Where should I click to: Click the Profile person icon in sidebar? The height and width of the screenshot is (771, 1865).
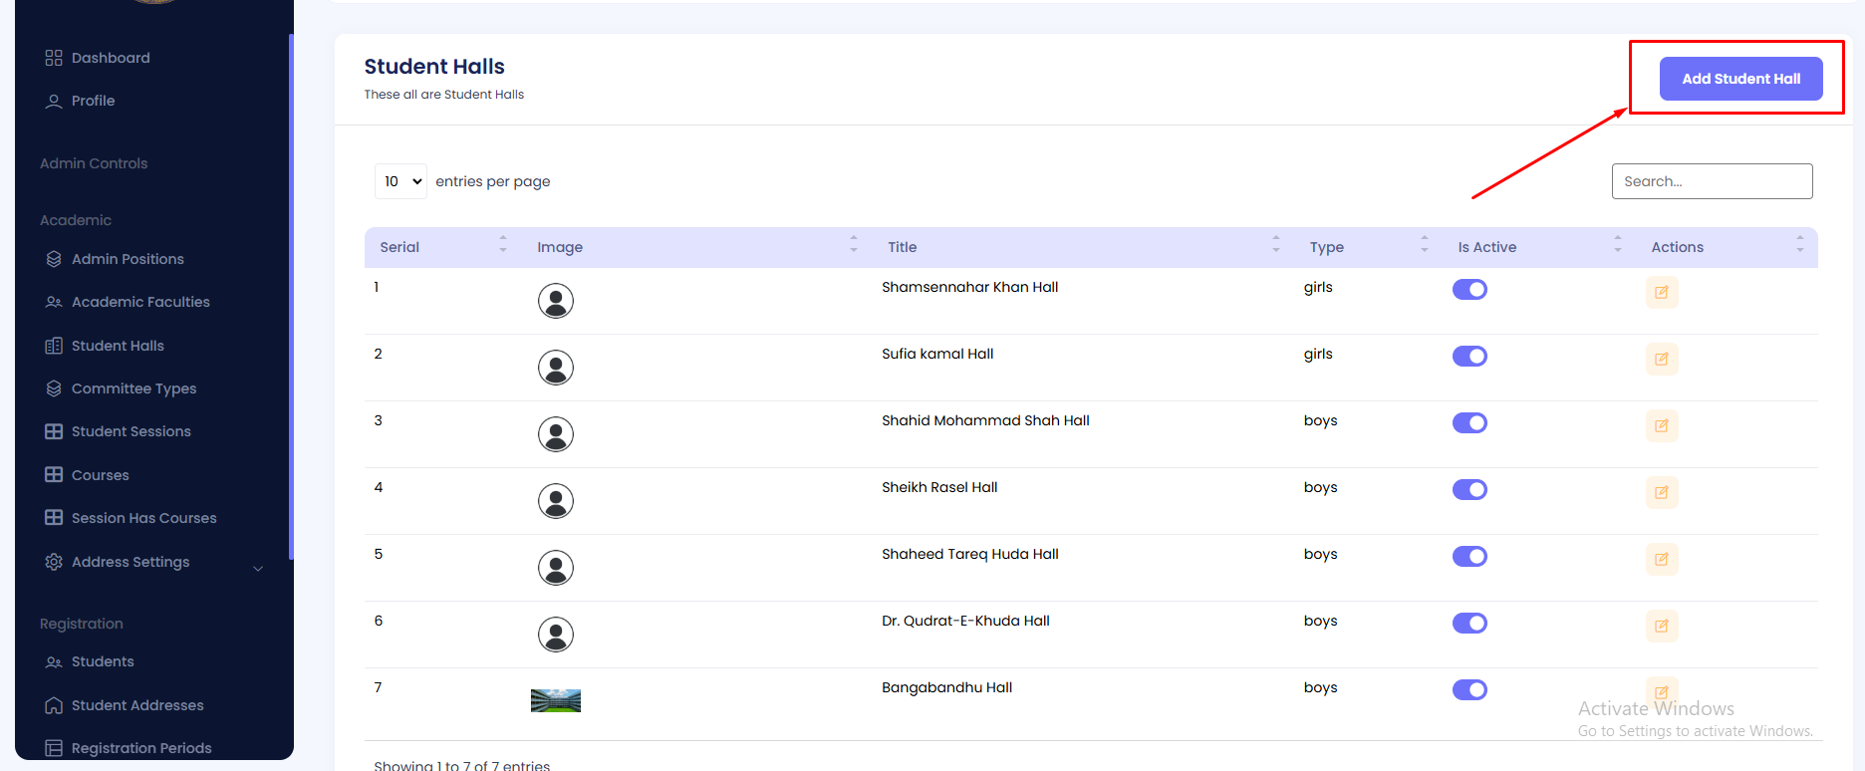[x=54, y=101]
